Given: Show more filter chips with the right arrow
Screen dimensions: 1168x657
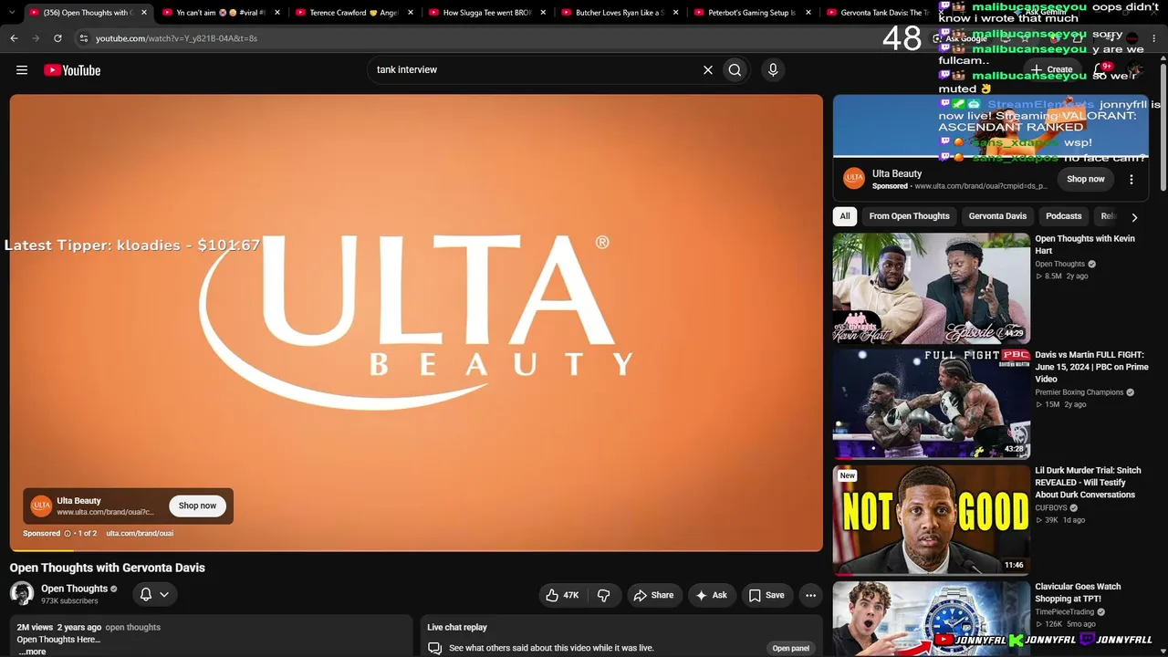Looking at the screenshot, I should (1134, 217).
